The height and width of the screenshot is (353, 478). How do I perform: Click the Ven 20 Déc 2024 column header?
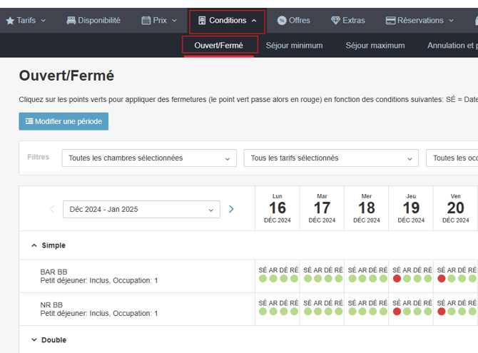point(455,208)
